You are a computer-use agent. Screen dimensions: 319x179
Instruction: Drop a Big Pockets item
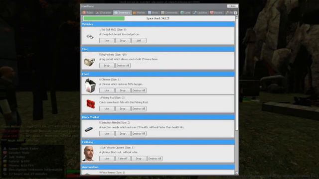107,66
